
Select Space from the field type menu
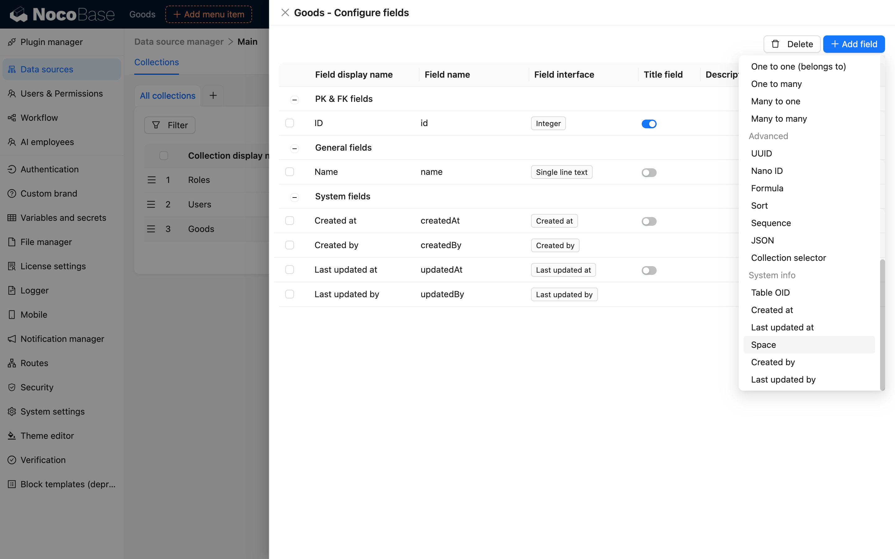(x=763, y=345)
